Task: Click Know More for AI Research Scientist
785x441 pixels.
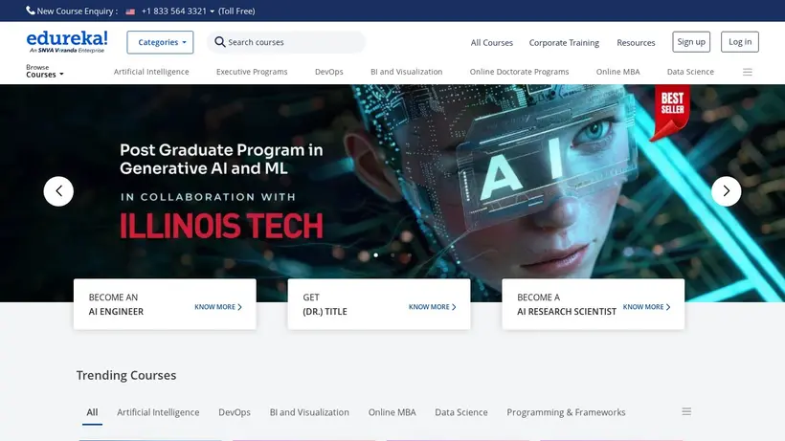Action: coord(646,307)
